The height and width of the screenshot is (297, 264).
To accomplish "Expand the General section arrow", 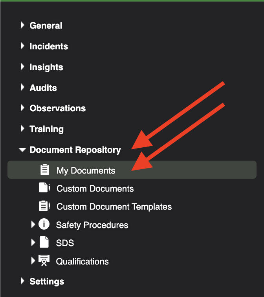I will (x=22, y=25).
